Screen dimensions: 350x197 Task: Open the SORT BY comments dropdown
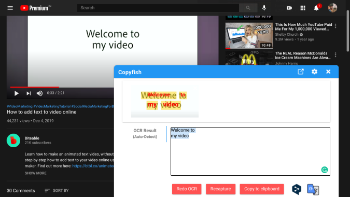click(x=57, y=191)
